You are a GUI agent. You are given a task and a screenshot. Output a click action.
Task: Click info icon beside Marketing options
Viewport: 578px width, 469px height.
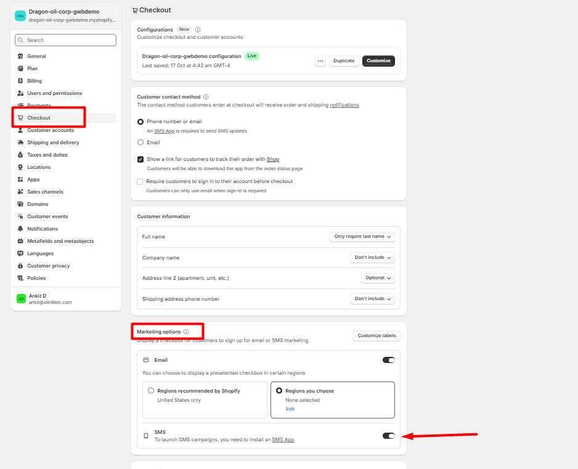186,332
